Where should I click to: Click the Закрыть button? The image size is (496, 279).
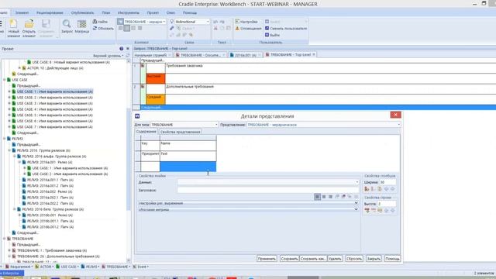(x=374, y=258)
